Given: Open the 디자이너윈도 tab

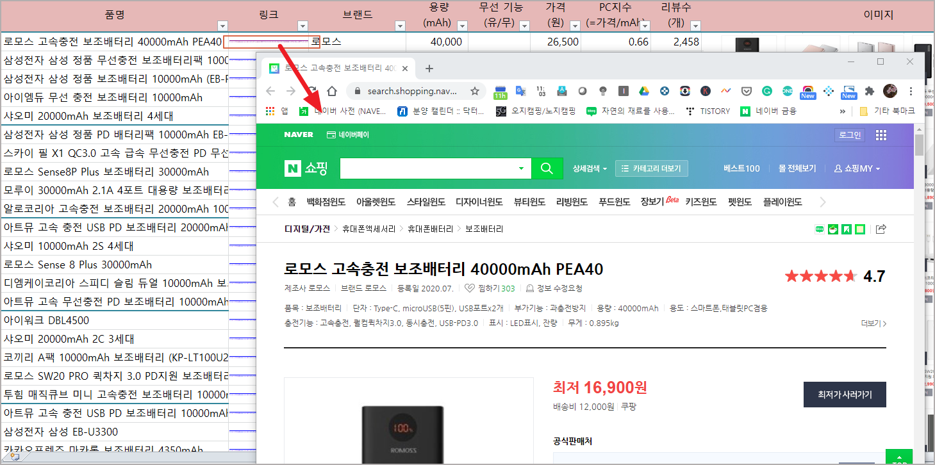Looking at the screenshot, I should click(x=479, y=202).
